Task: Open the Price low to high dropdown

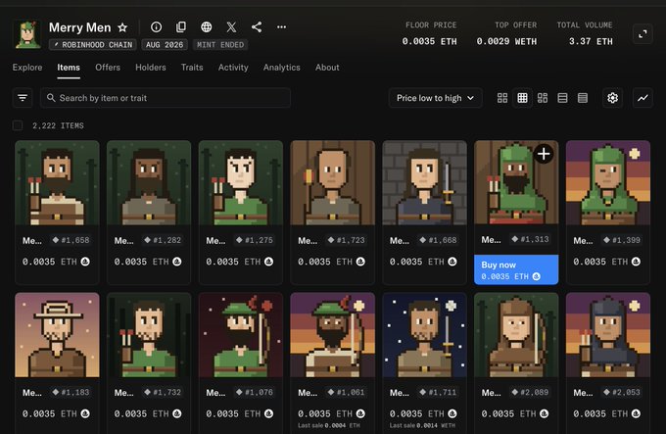Action: coord(436,98)
